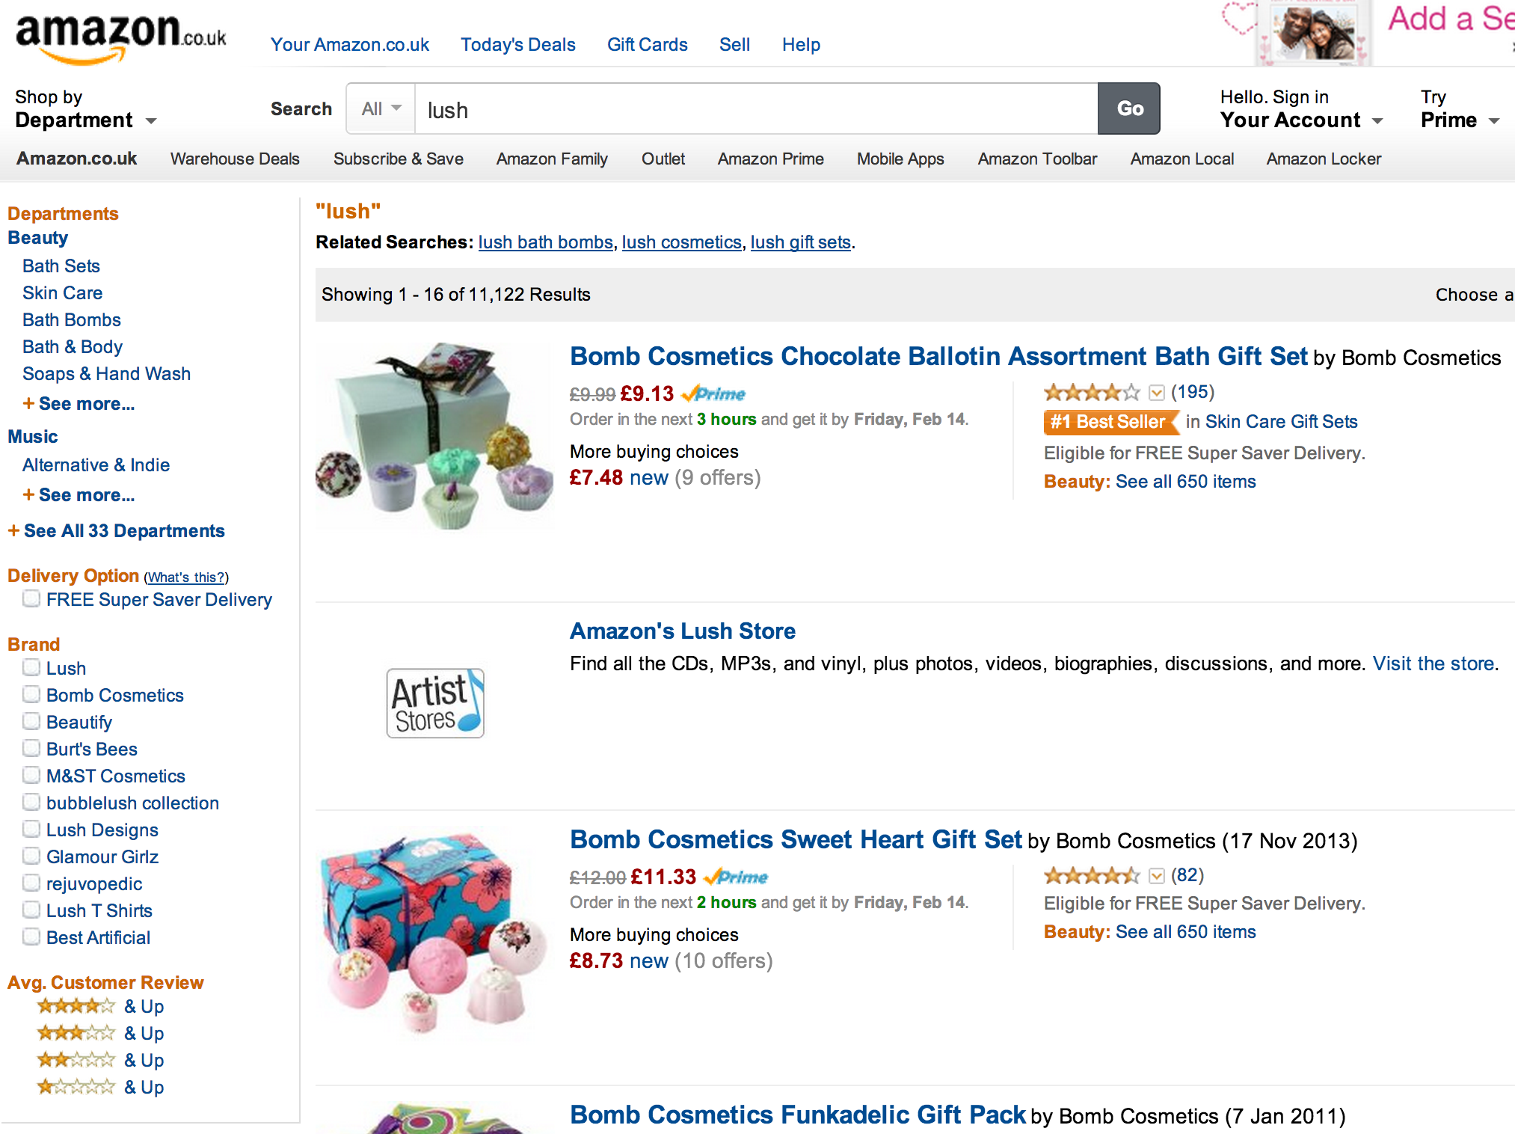Viewport: 1515px width, 1134px height.
Task: Open Today's Deals in top navigation
Action: pyautogui.click(x=517, y=45)
